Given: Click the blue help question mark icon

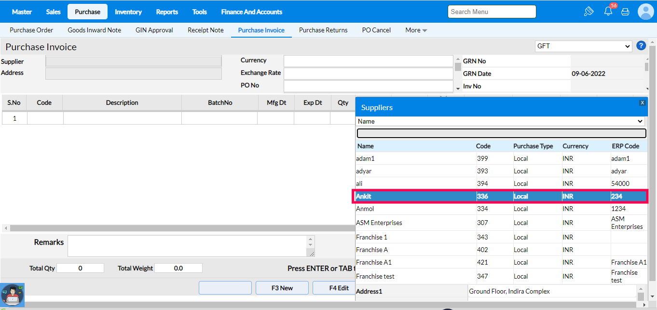Looking at the screenshot, I should pos(641,46).
